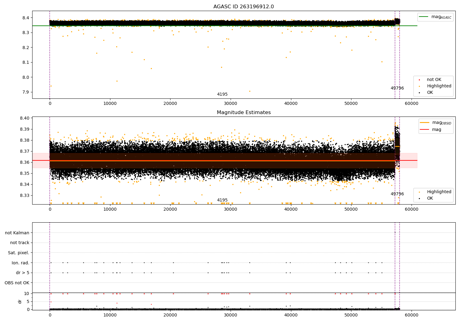The height and width of the screenshot is (322, 460).
Task: Click the 'OK' legend entry in top plot
Action: click(430, 93)
